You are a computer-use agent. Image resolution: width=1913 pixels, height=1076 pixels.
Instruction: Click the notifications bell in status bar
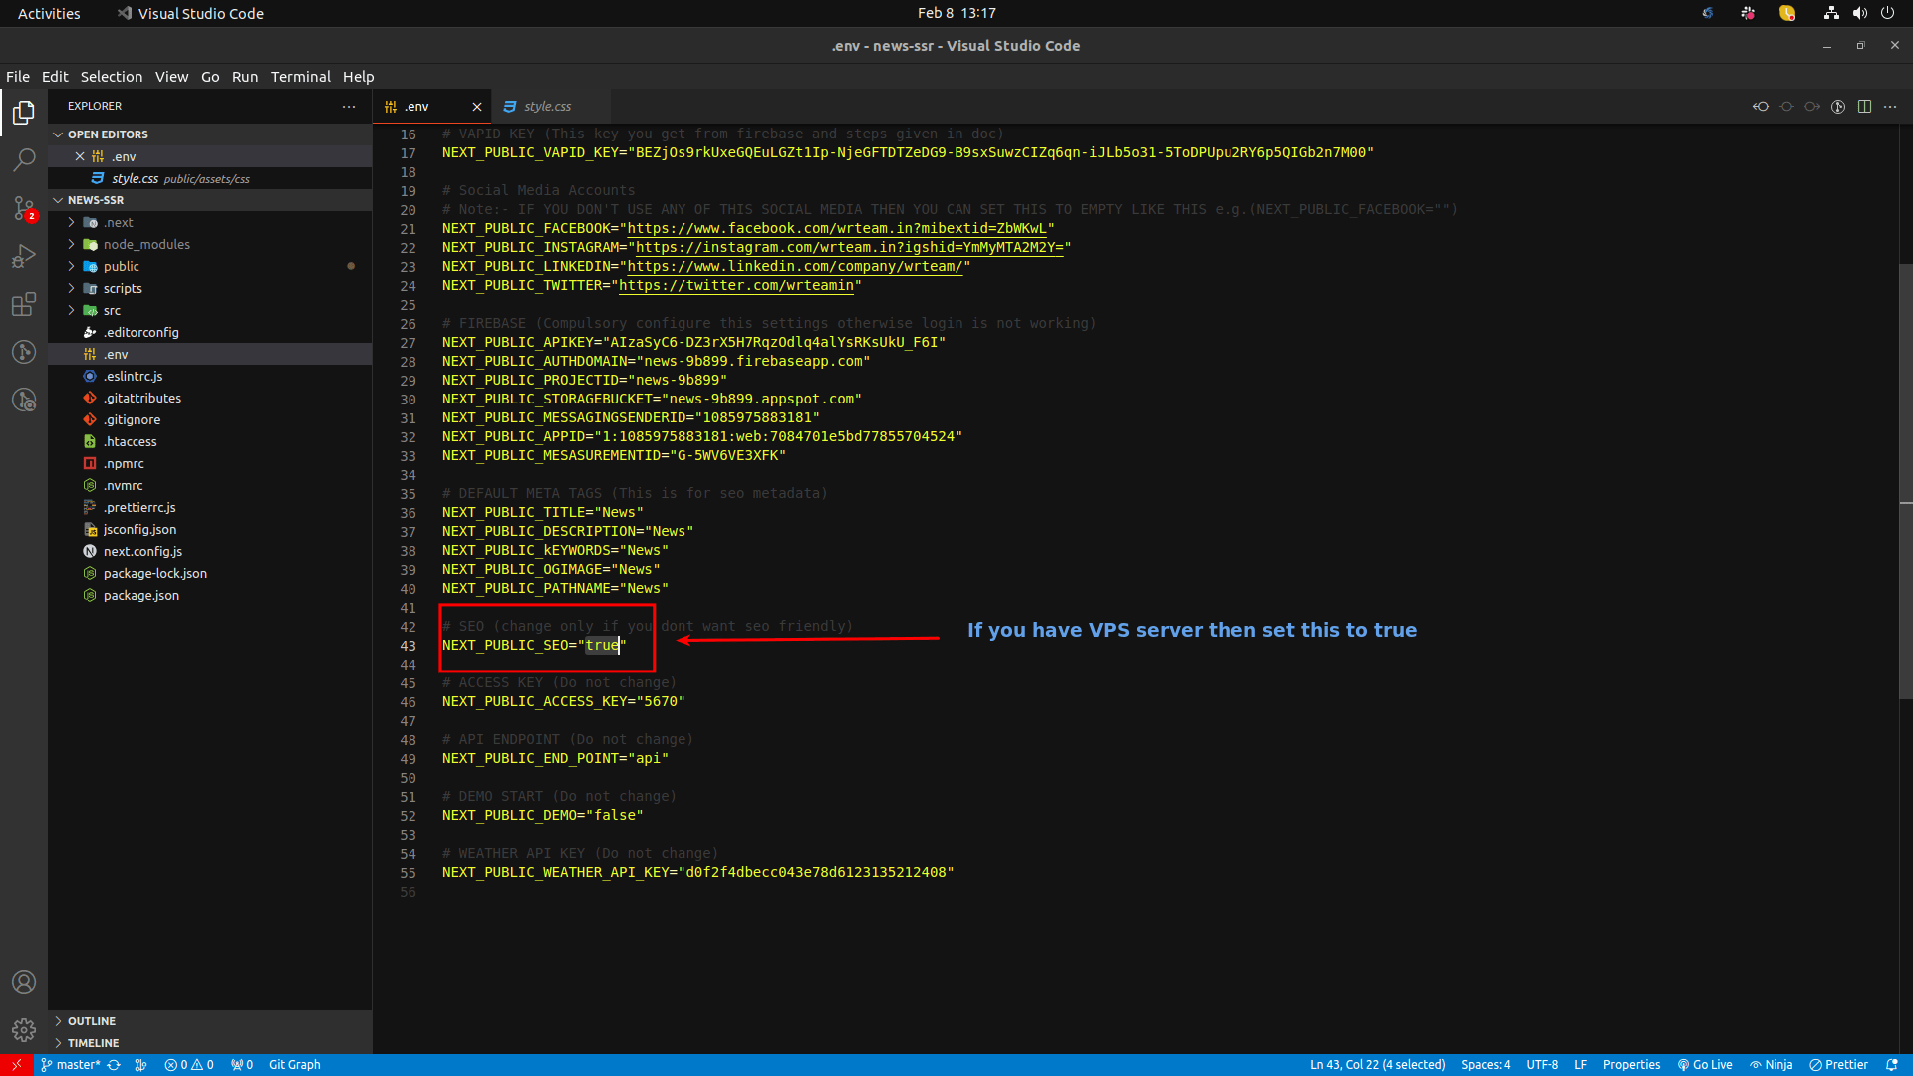click(x=1892, y=1064)
